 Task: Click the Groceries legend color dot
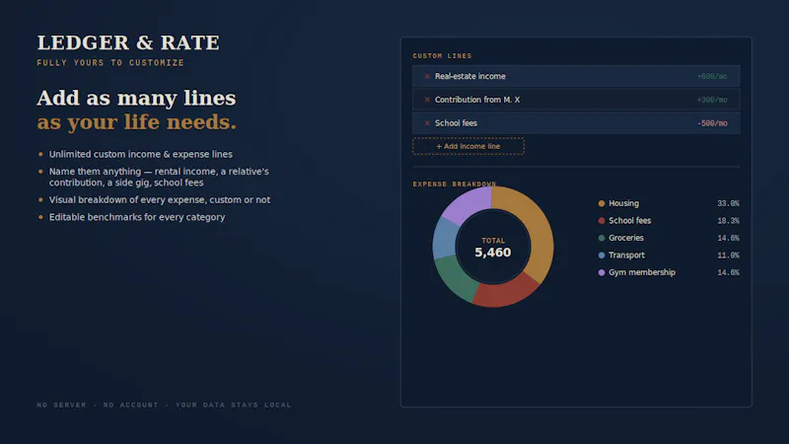[602, 238]
